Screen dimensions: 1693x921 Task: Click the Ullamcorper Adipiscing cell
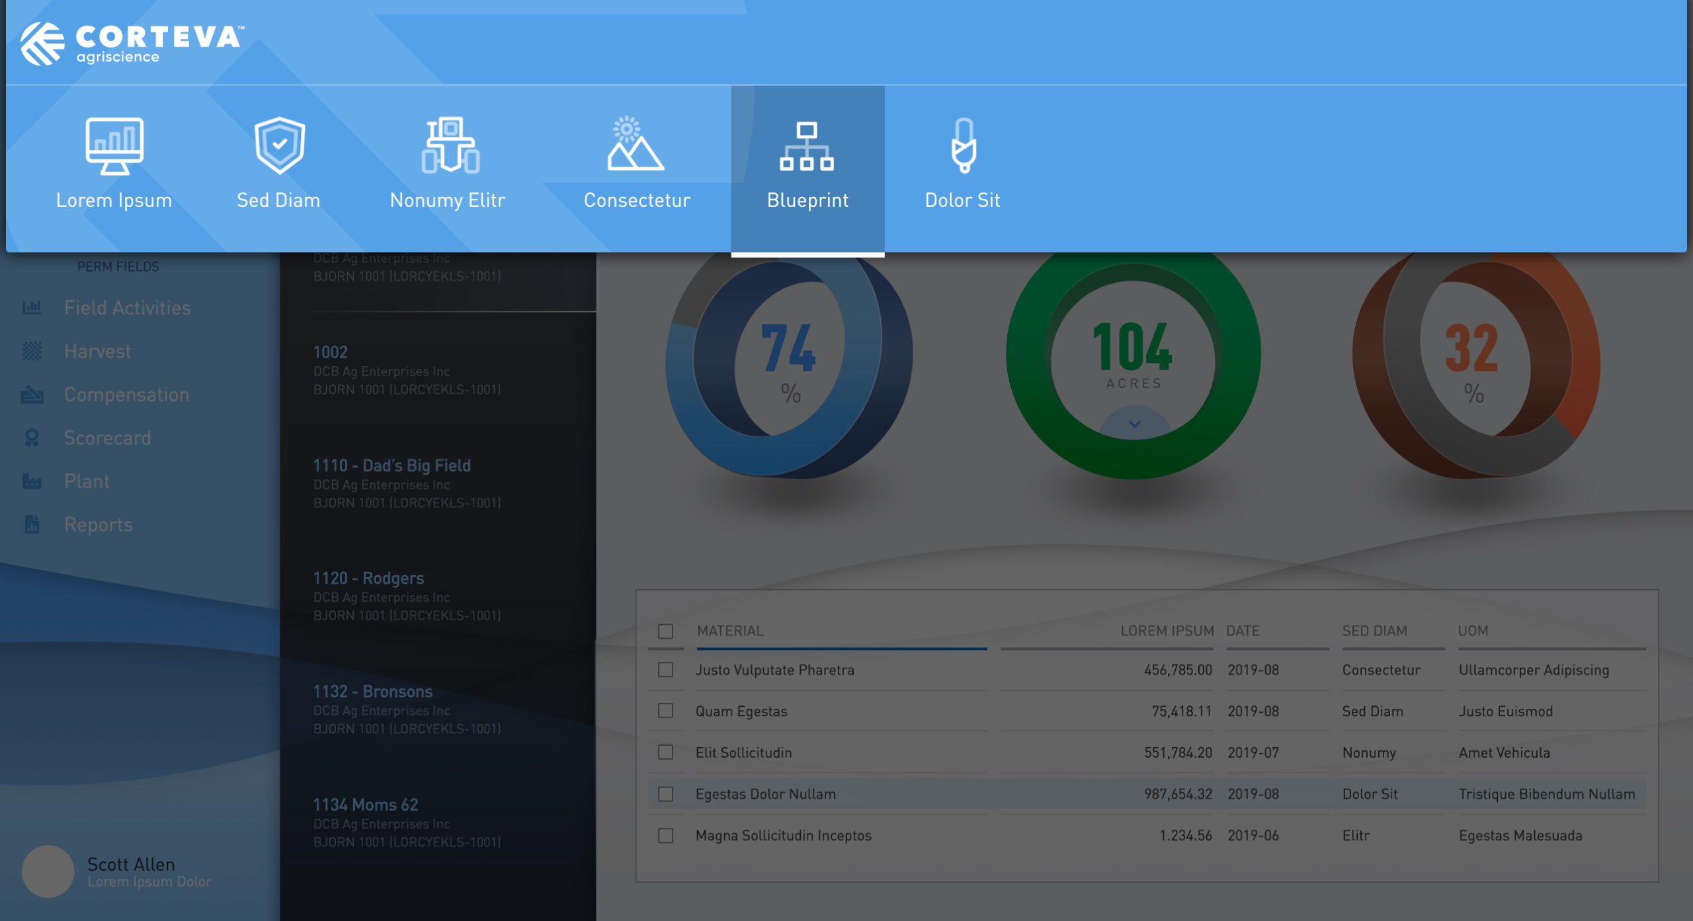tap(1534, 670)
